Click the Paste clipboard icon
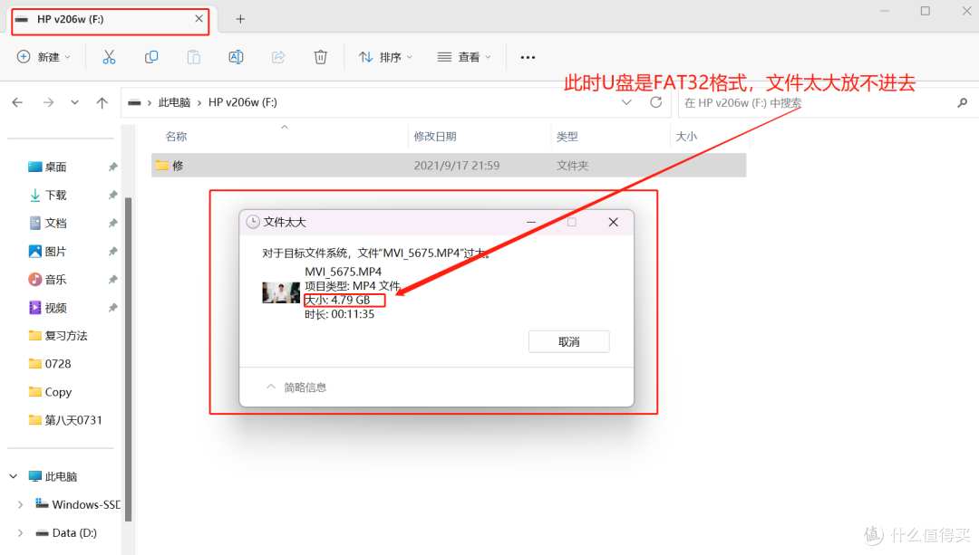The image size is (979, 555). pos(194,57)
